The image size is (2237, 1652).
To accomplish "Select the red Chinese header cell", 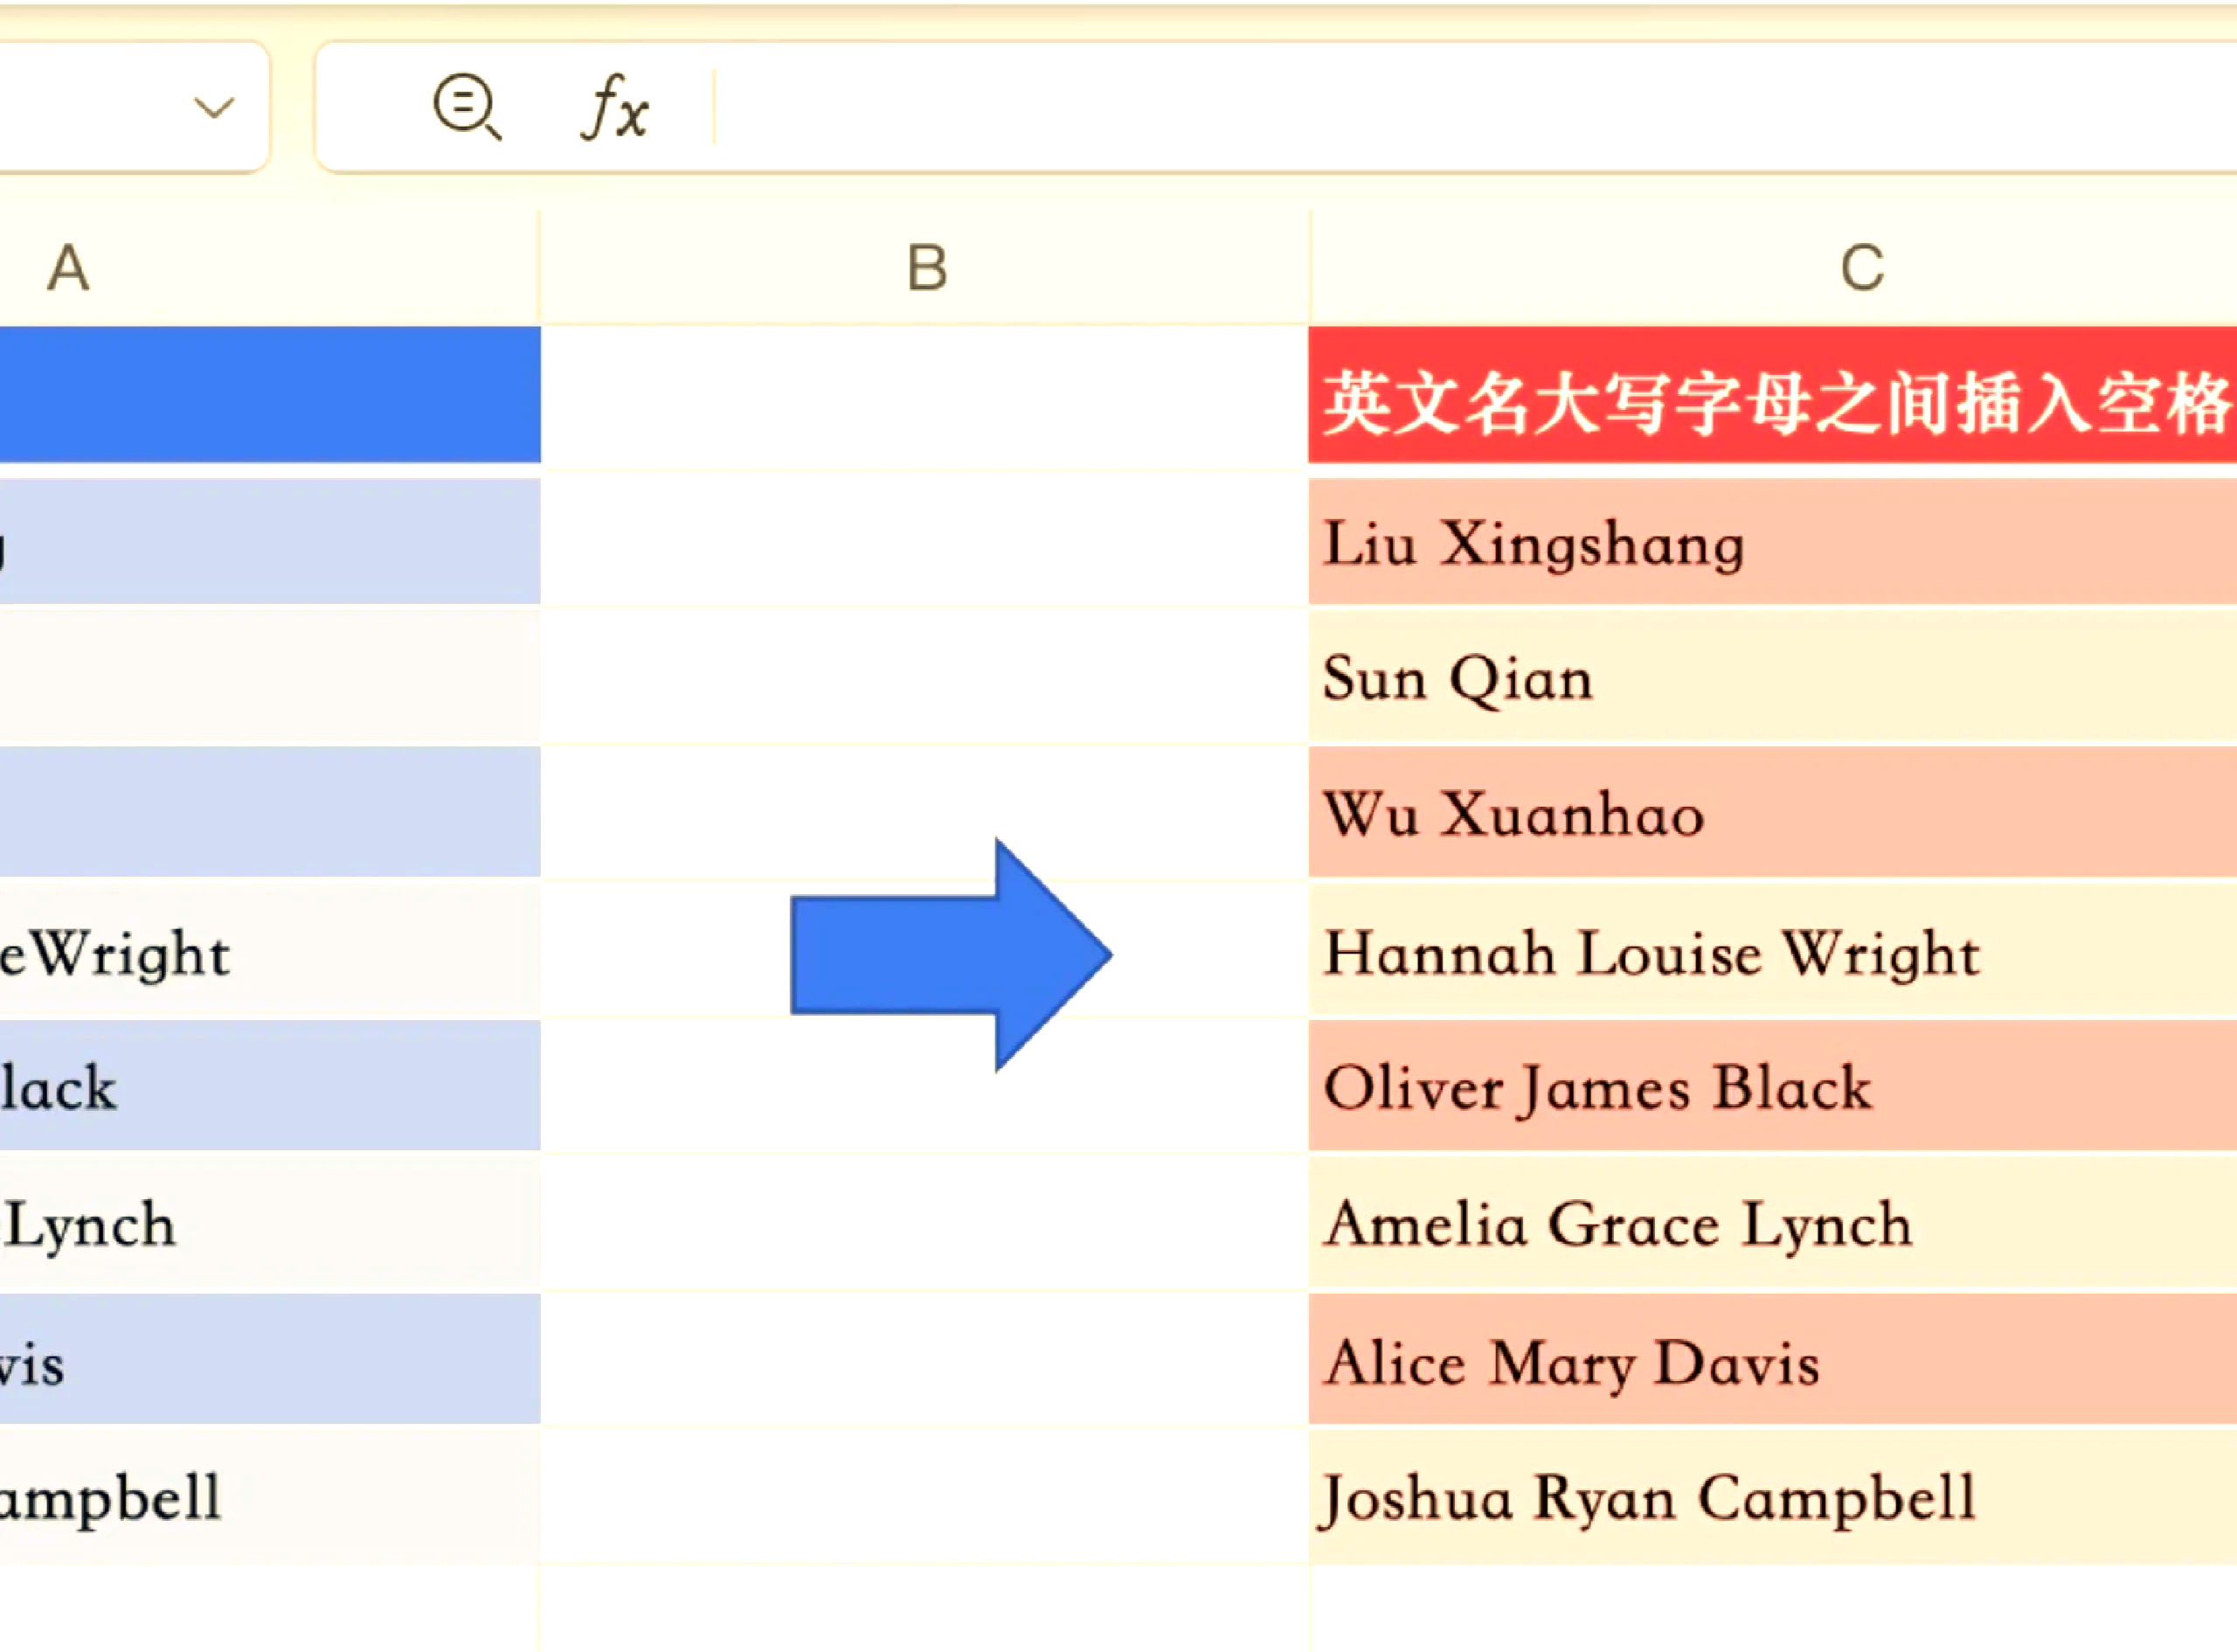I will [1771, 396].
